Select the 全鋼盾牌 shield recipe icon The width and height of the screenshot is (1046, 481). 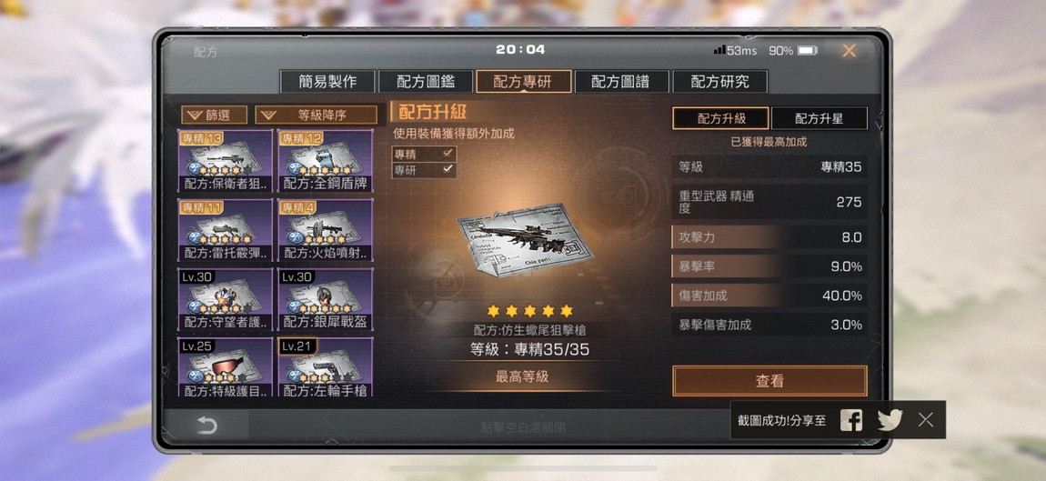pyautogui.click(x=325, y=161)
